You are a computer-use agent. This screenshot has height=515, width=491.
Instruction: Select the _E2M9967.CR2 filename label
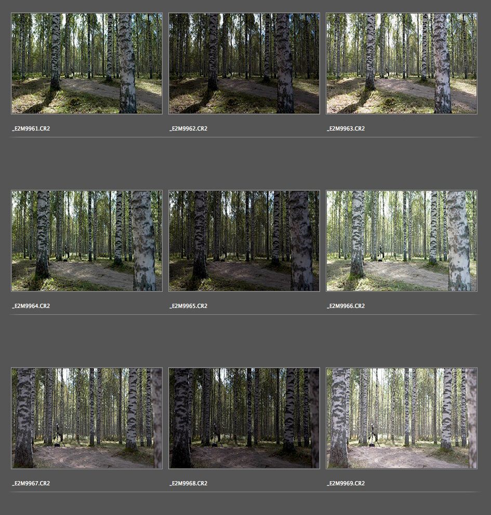point(31,483)
